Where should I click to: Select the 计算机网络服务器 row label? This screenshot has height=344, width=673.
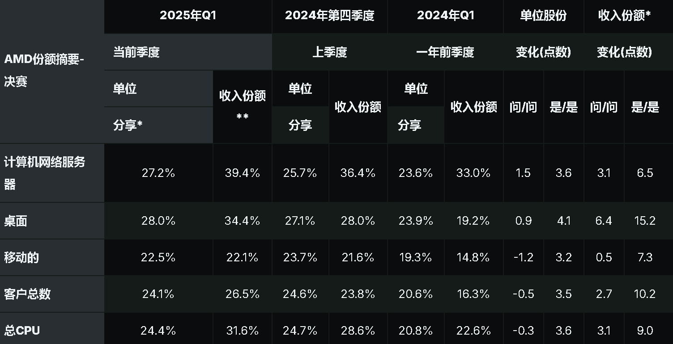[52, 173]
